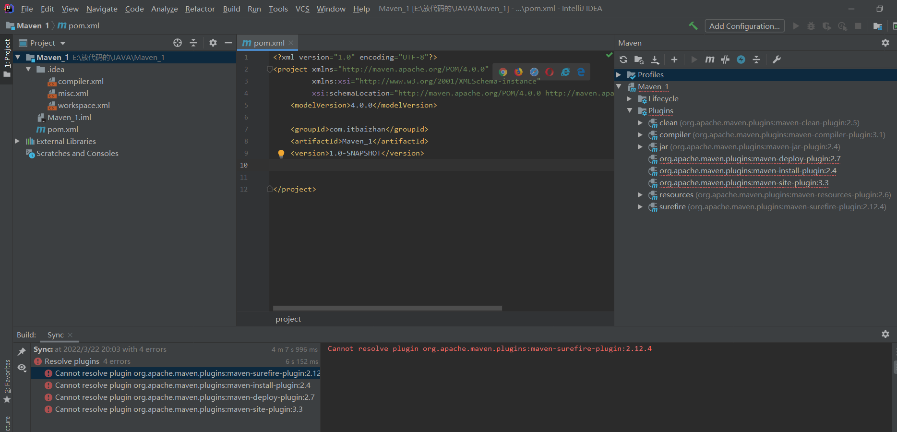
Task: Open Maven settings wrench icon
Action: point(777,60)
